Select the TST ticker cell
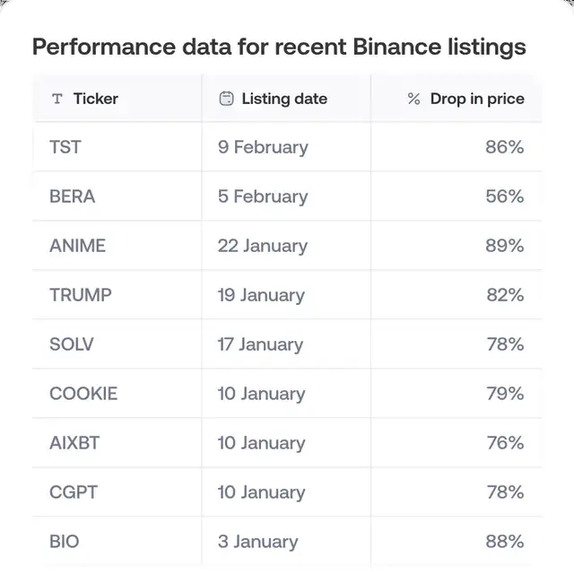The image size is (574, 583). click(65, 147)
